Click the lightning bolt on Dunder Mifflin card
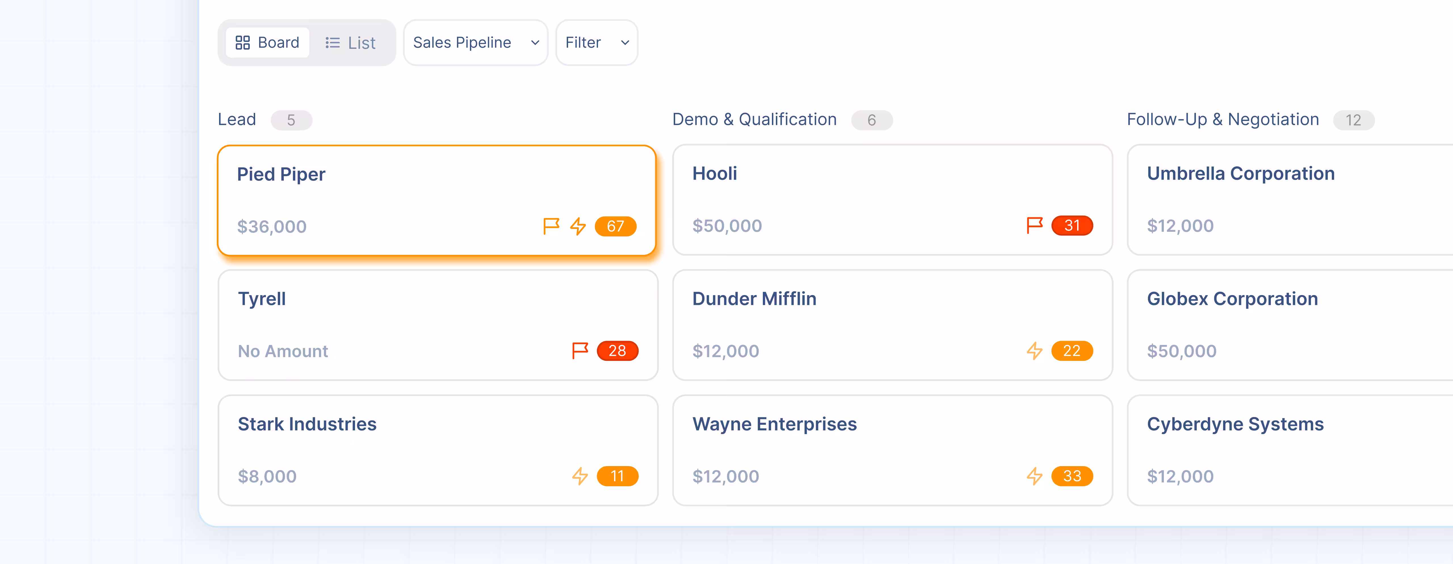 coord(1034,351)
